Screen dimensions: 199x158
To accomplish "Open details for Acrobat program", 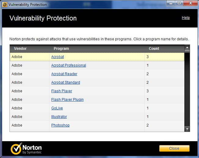I will click(x=57, y=57).
